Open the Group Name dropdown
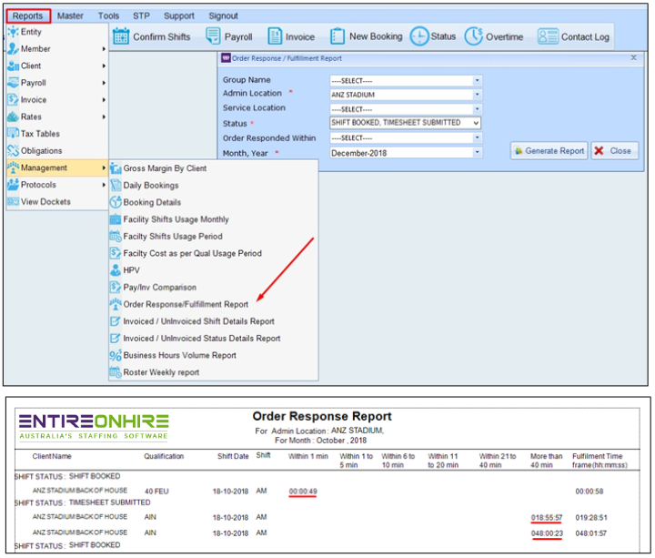Screen dimensions: 655x558 477,80
